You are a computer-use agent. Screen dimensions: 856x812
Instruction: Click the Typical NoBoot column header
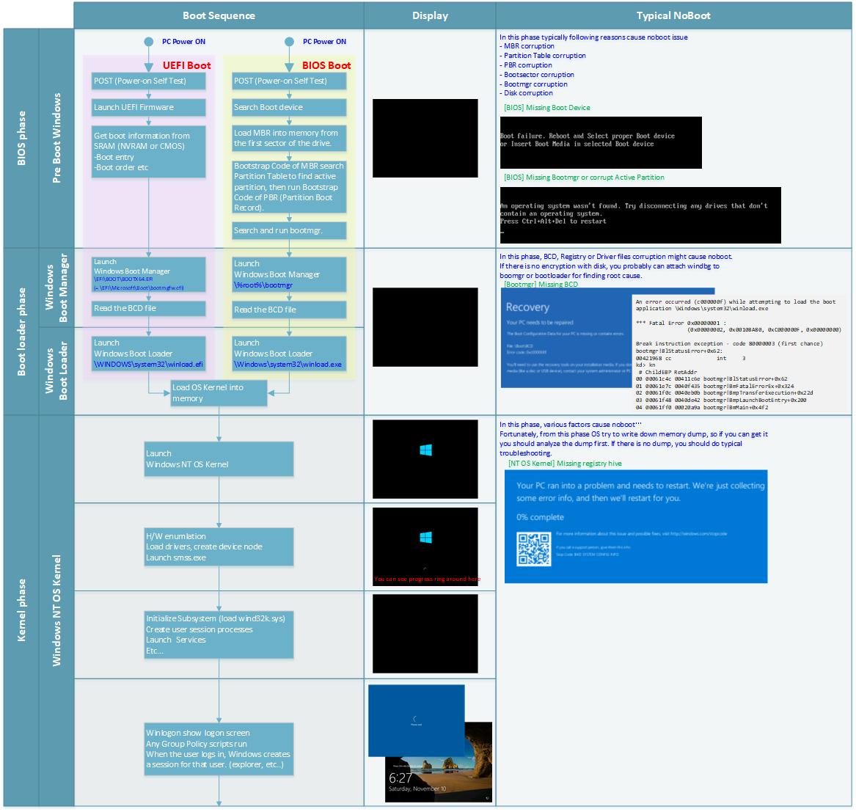[x=673, y=15]
